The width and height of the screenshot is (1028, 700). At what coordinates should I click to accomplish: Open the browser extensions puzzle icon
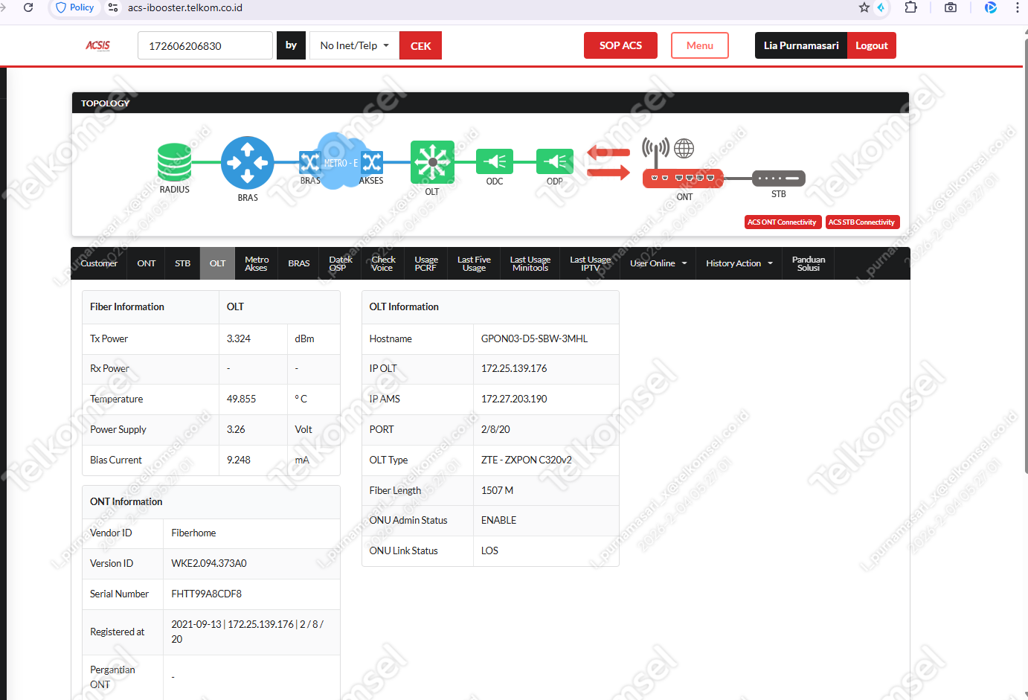pyautogui.click(x=910, y=7)
